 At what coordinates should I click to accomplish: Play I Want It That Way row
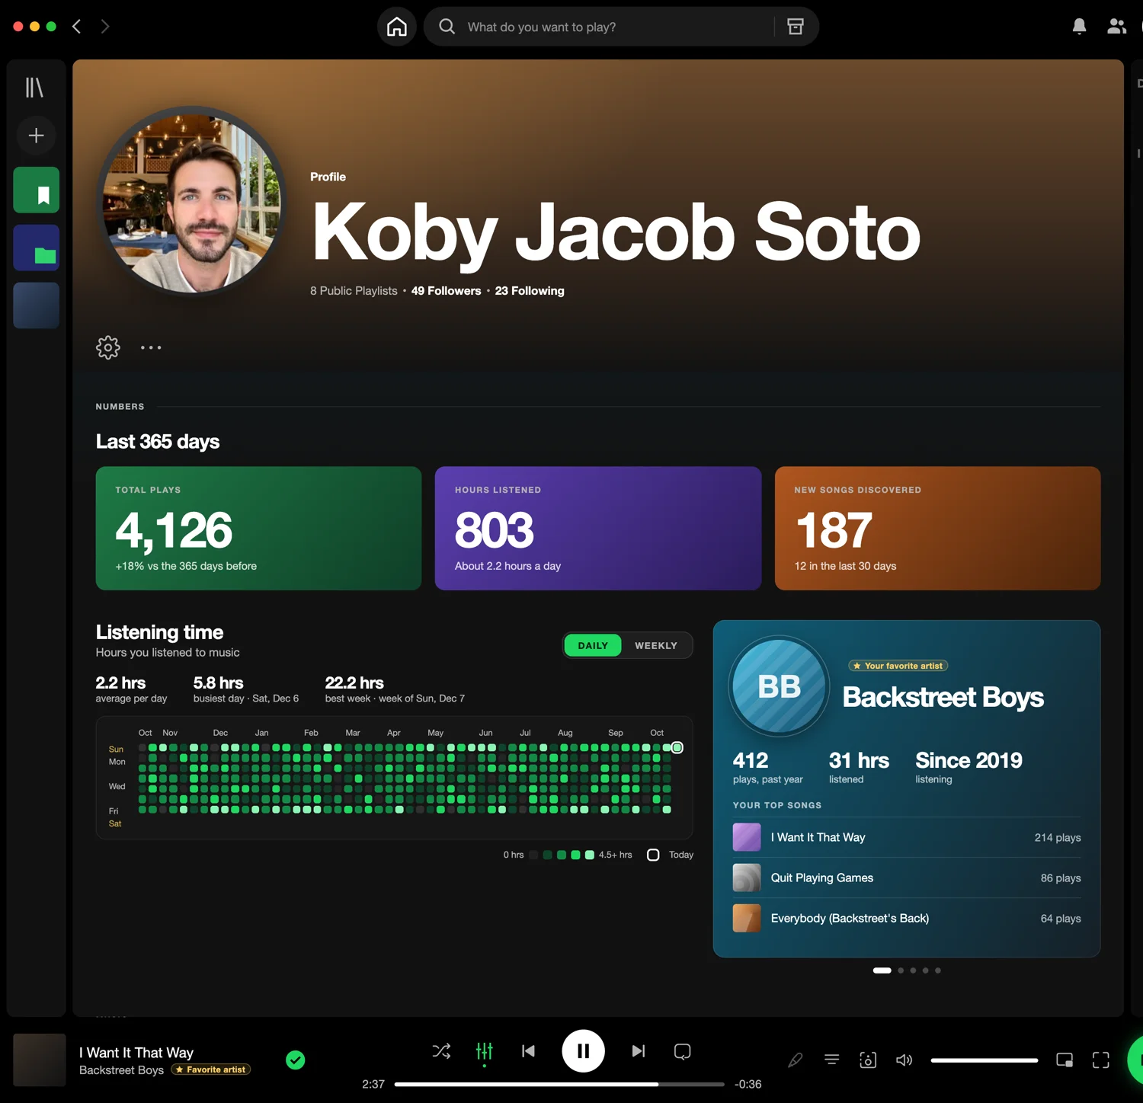907,837
